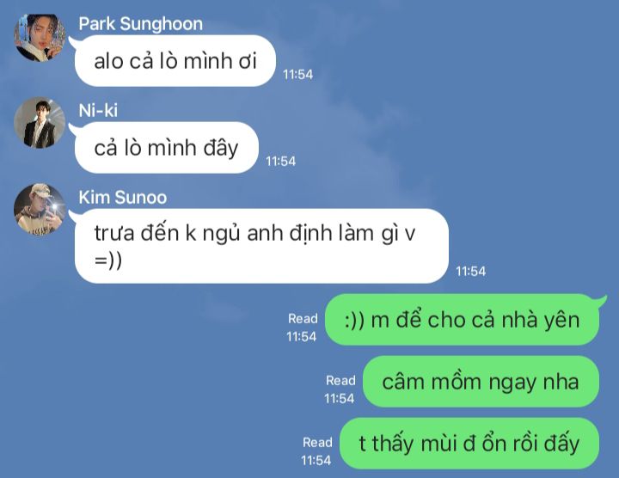Click the Read label beside 'câm mồm ngay nha'
This screenshot has height=478, width=619.
[x=340, y=381]
